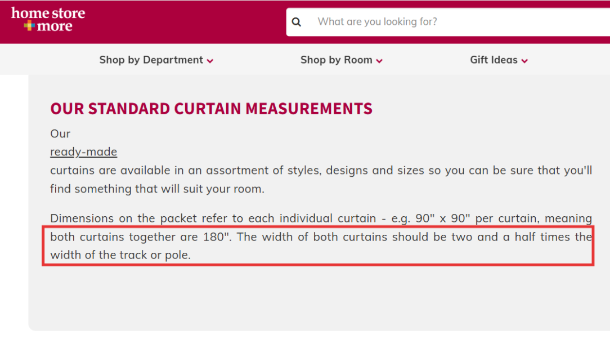Expand the chevron beside Gift Ideas
Image resolution: width=610 pixels, height=344 pixels.
(x=524, y=61)
